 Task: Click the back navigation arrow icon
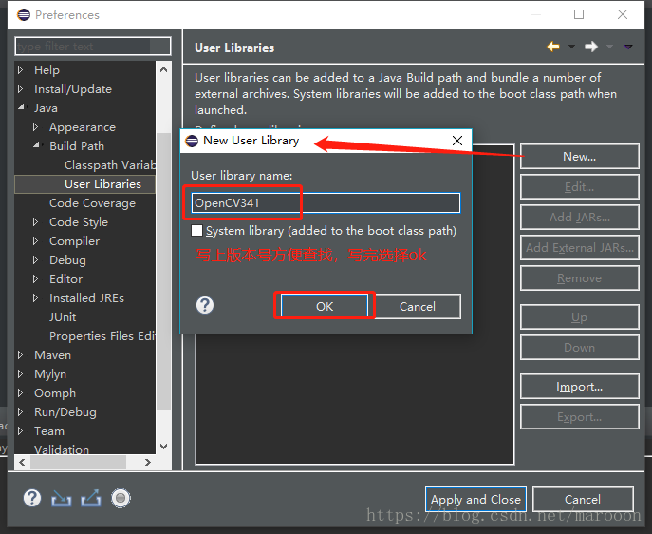(x=553, y=47)
